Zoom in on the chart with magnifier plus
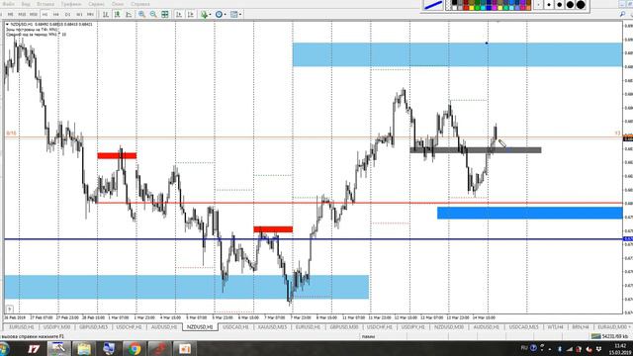 click(x=142, y=14)
